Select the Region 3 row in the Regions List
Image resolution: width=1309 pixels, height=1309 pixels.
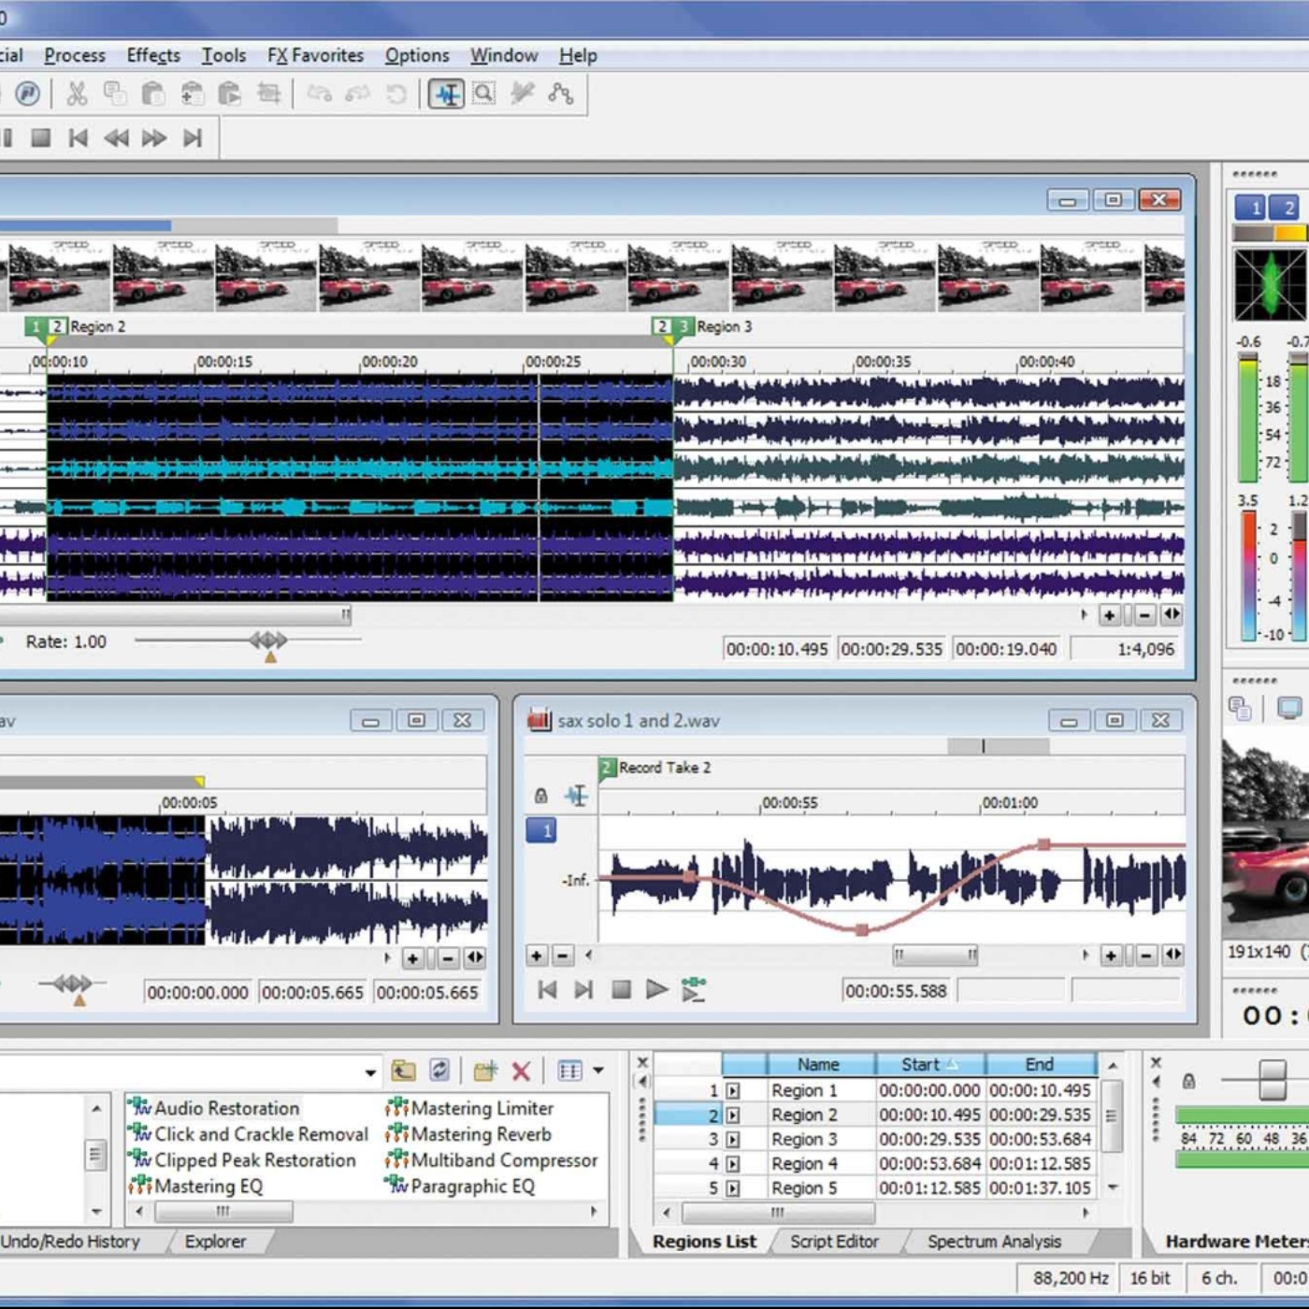(x=804, y=1139)
